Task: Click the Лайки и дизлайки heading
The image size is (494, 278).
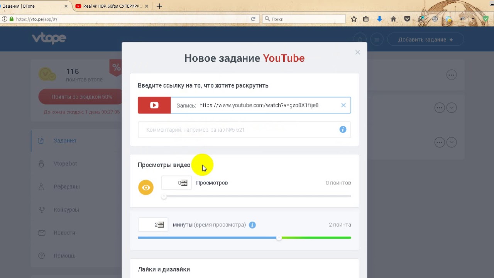Action: click(164, 270)
